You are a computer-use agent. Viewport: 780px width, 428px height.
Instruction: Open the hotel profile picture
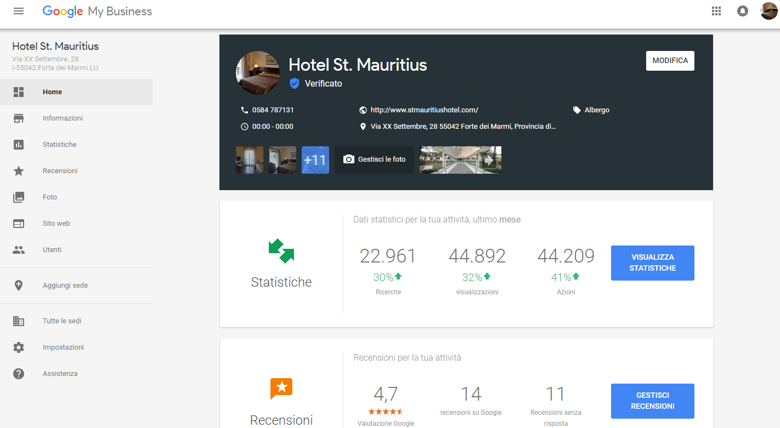257,73
